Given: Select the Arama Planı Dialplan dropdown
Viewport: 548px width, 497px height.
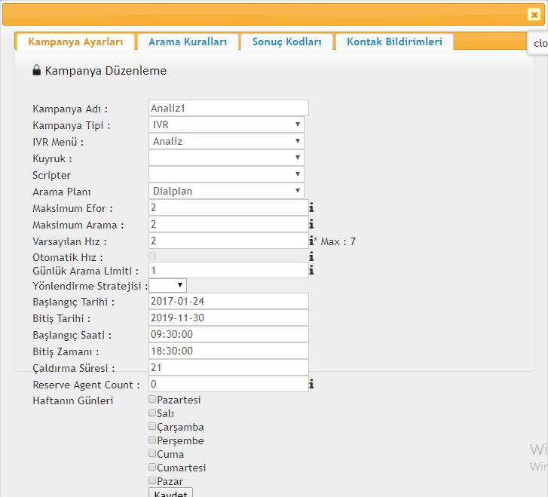Looking at the screenshot, I should 226,192.
